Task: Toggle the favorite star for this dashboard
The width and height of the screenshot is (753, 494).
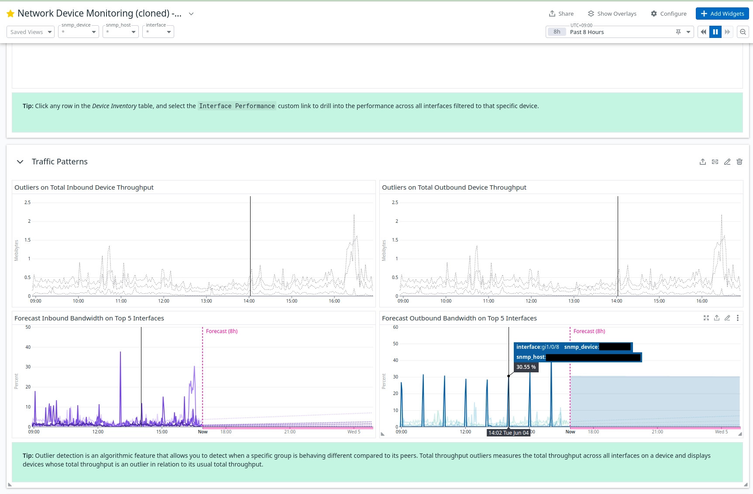Action: (x=10, y=14)
